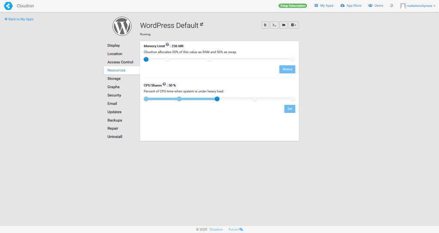View the Graphs section
Image resolution: width=439 pixels, height=233 pixels.
(113, 87)
